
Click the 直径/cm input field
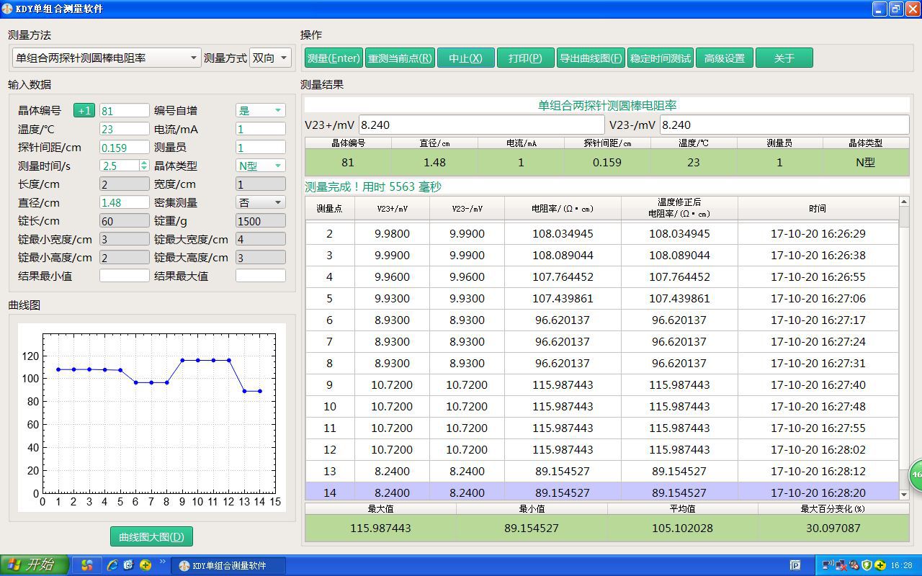pyautogui.click(x=124, y=203)
